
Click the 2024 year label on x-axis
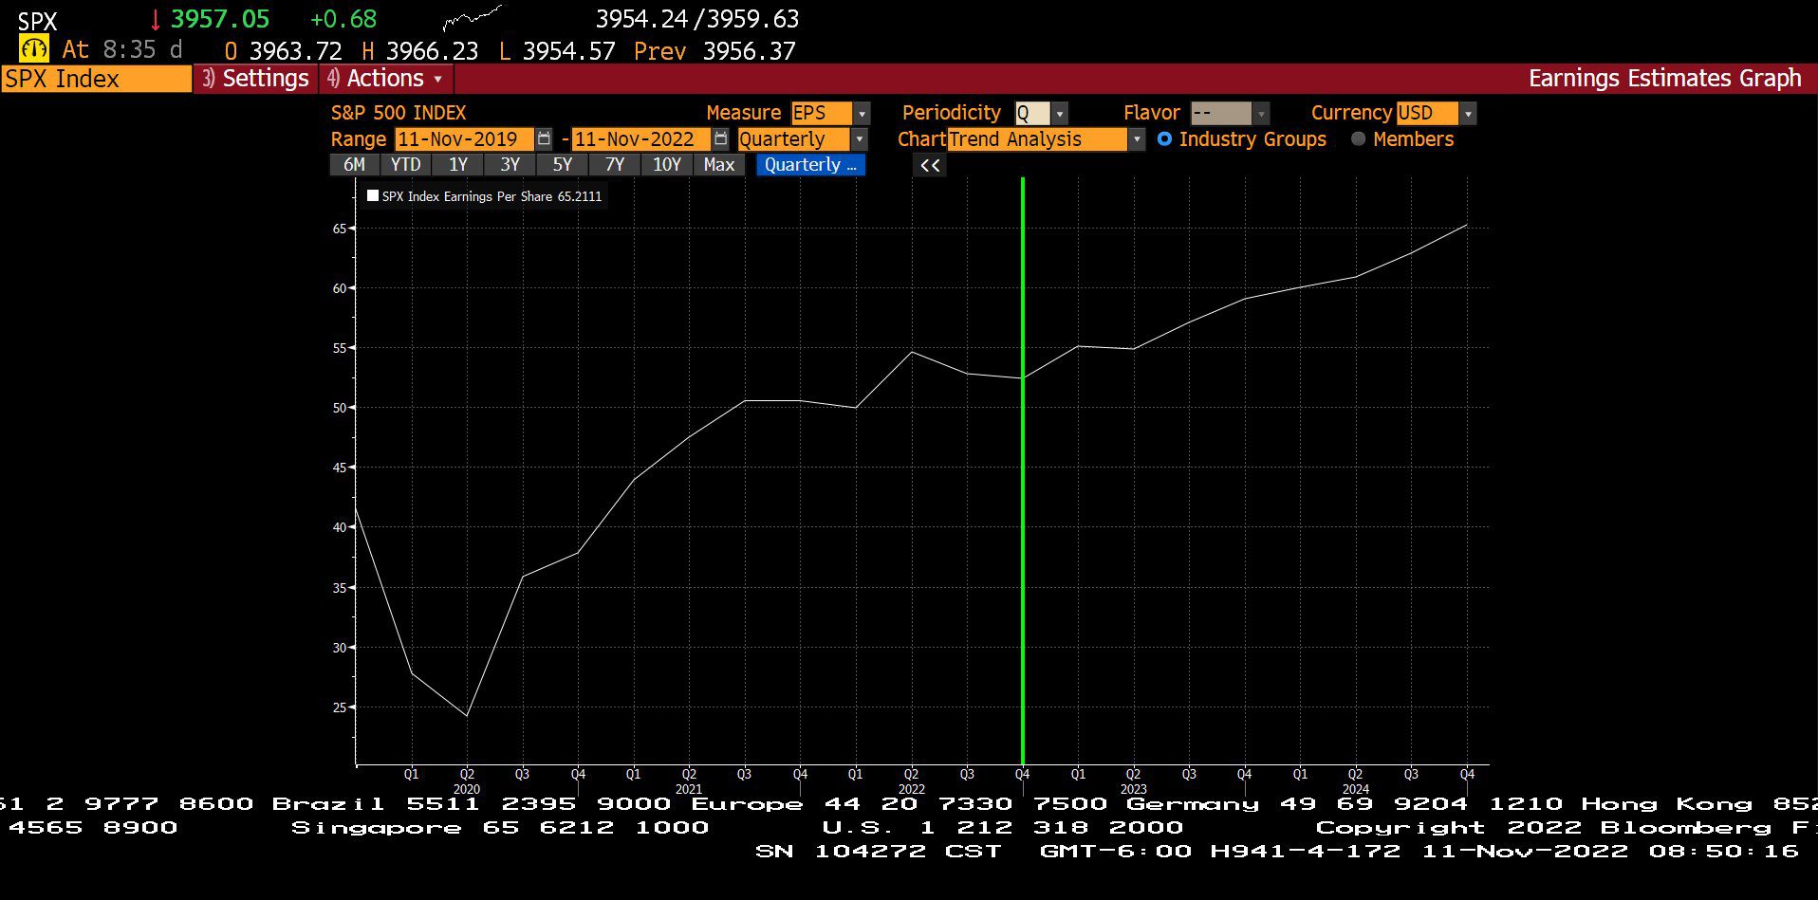tap(1356, 789)
